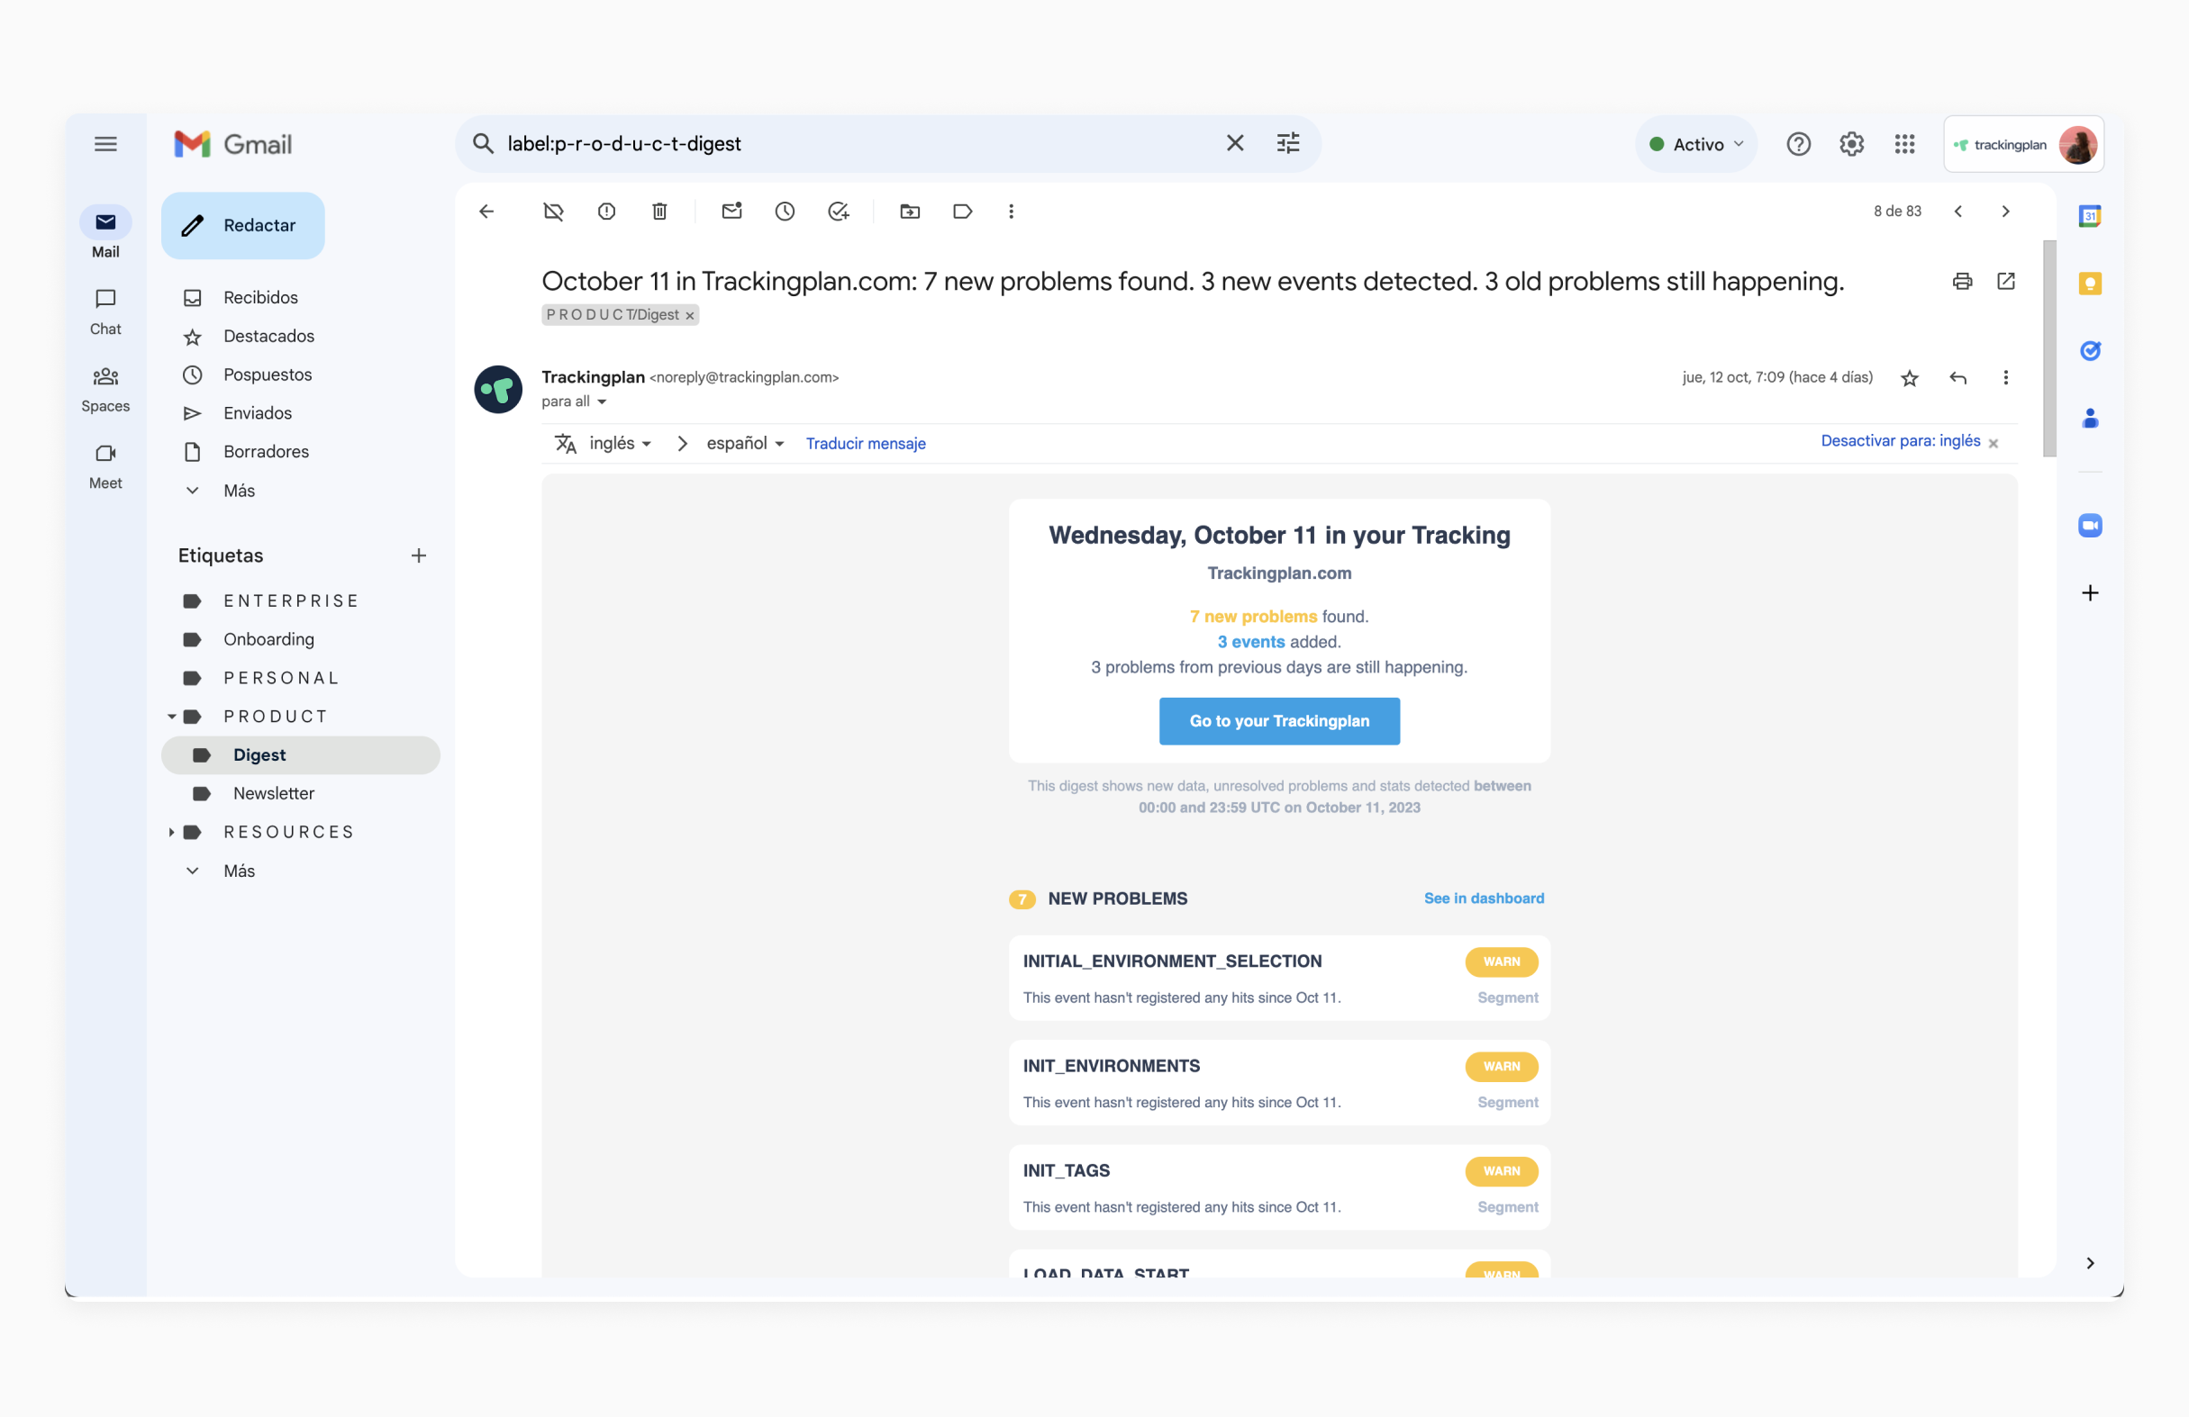This screenshot has height=1417, width=2189.
Task: Delete the email with trash icon
Action: pos(659,212)
